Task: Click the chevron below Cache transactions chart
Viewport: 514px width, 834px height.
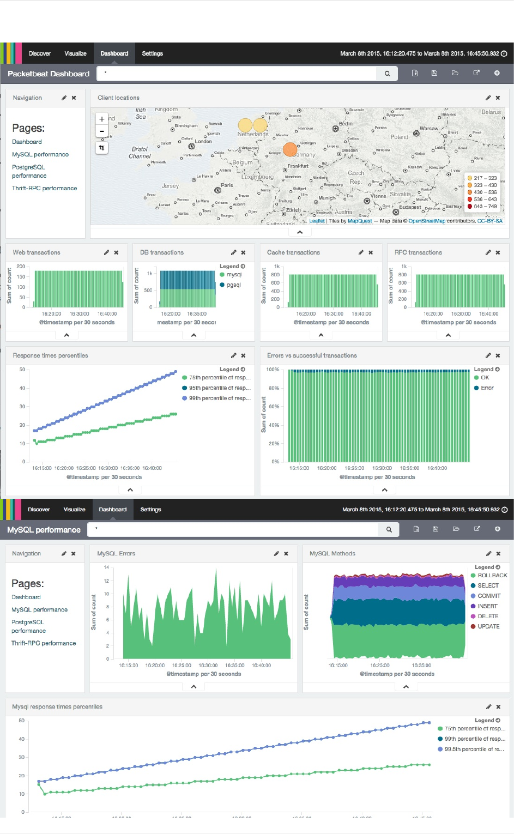Action: point(321,335)
